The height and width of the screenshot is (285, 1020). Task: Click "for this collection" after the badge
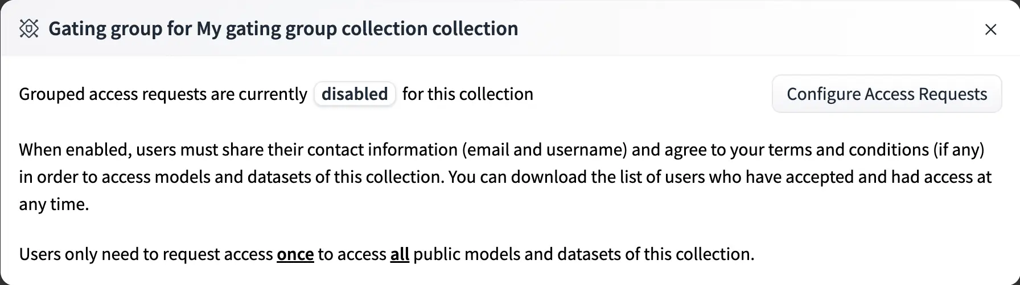point(467,94)
